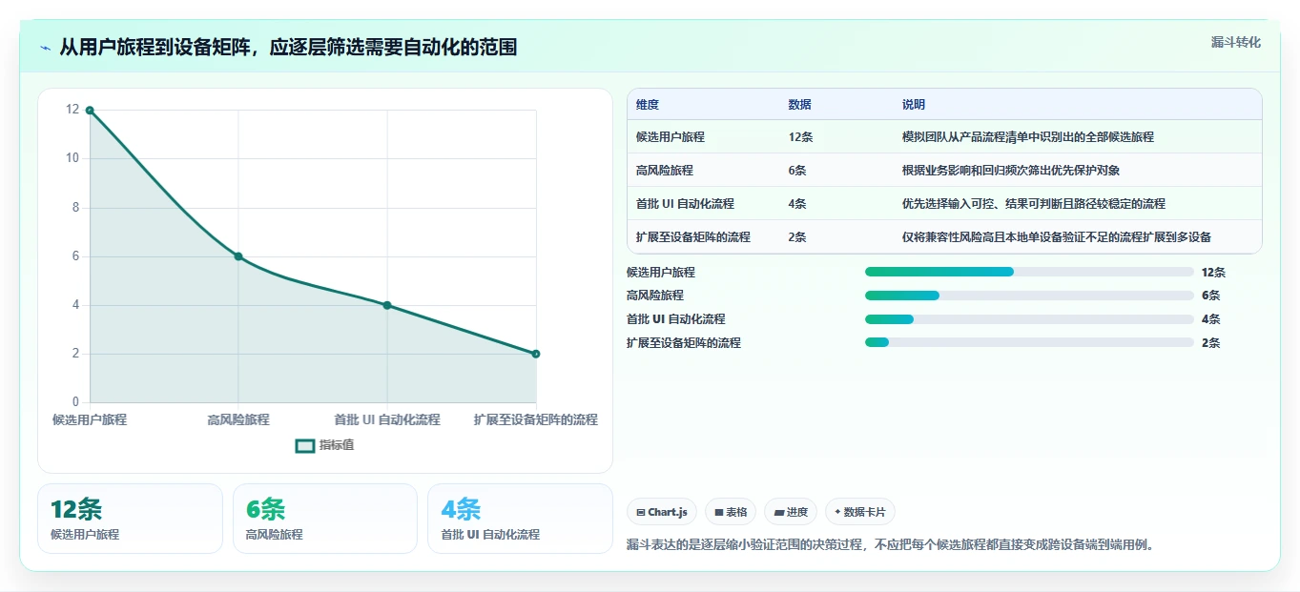
Task: Click the 12条 cell in the table
Action: pyautogui.click(x=801, y=137)
